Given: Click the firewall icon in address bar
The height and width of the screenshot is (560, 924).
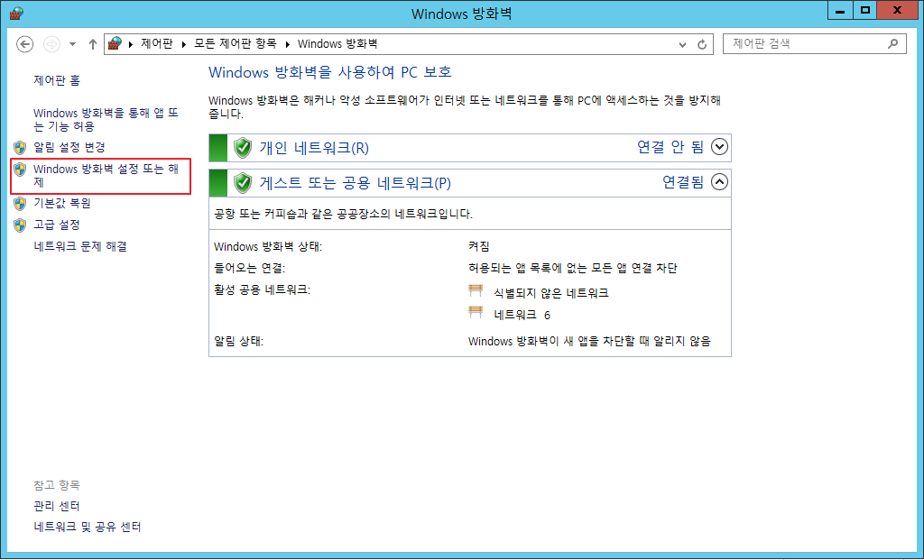Looking at the screenshot, I should tap(115, 43).
